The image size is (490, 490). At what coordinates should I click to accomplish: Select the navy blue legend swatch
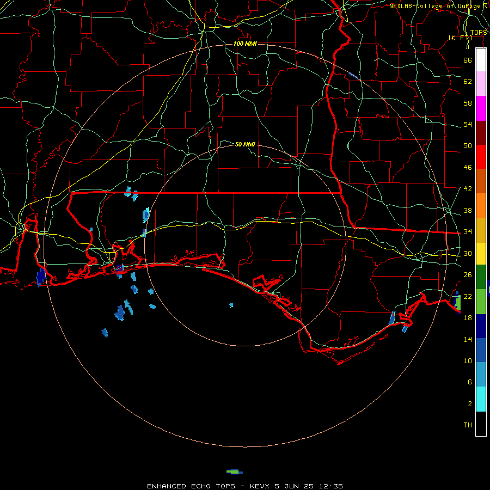pos(481,326)
